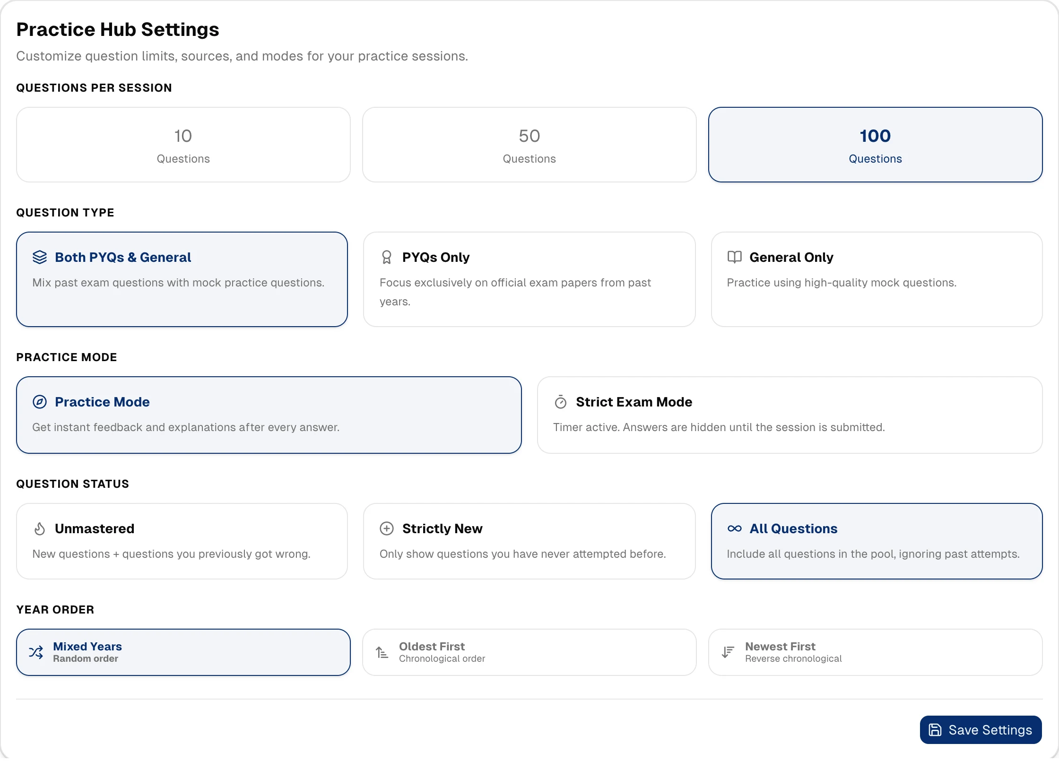1059x761 pixels.
Task: Choose the 100 Questions option
Action: (x=875, y=145)
